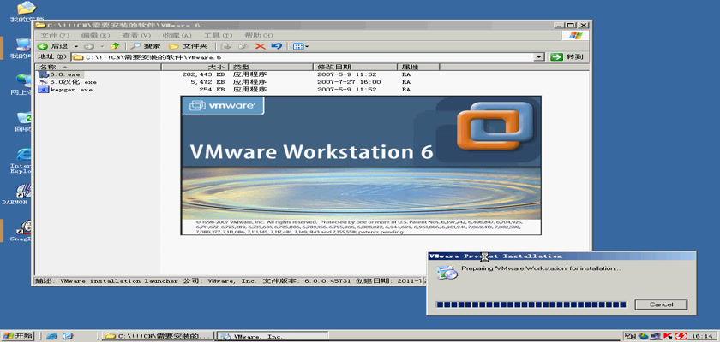The image size is (720, 342).
Task: Click the keygen.exe file name
Action: [x=71, y=90]
